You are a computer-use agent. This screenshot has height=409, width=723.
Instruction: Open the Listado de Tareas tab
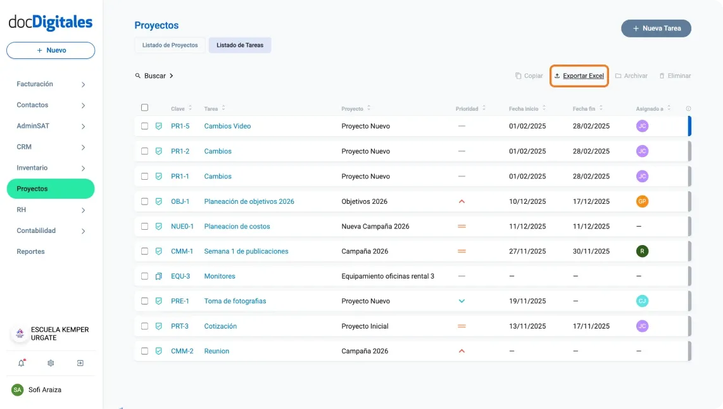point(240,45)
